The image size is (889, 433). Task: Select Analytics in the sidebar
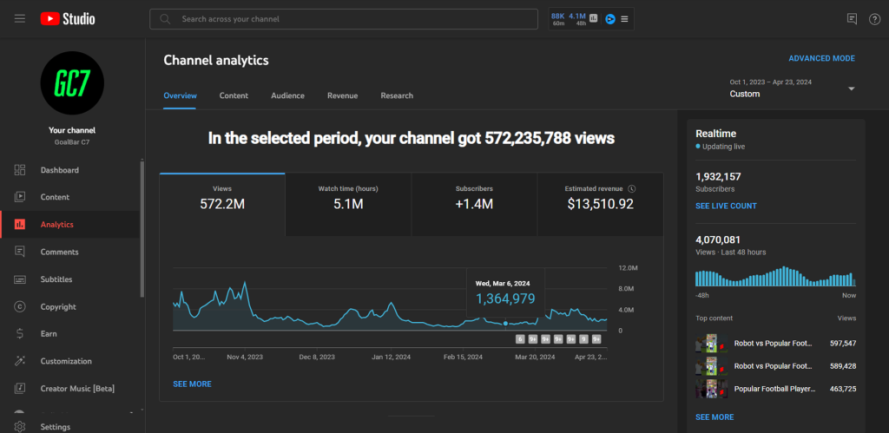pyautogui.click(x=71, y=225)
